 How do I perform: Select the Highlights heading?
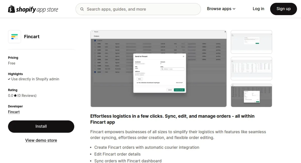(15, 74)
